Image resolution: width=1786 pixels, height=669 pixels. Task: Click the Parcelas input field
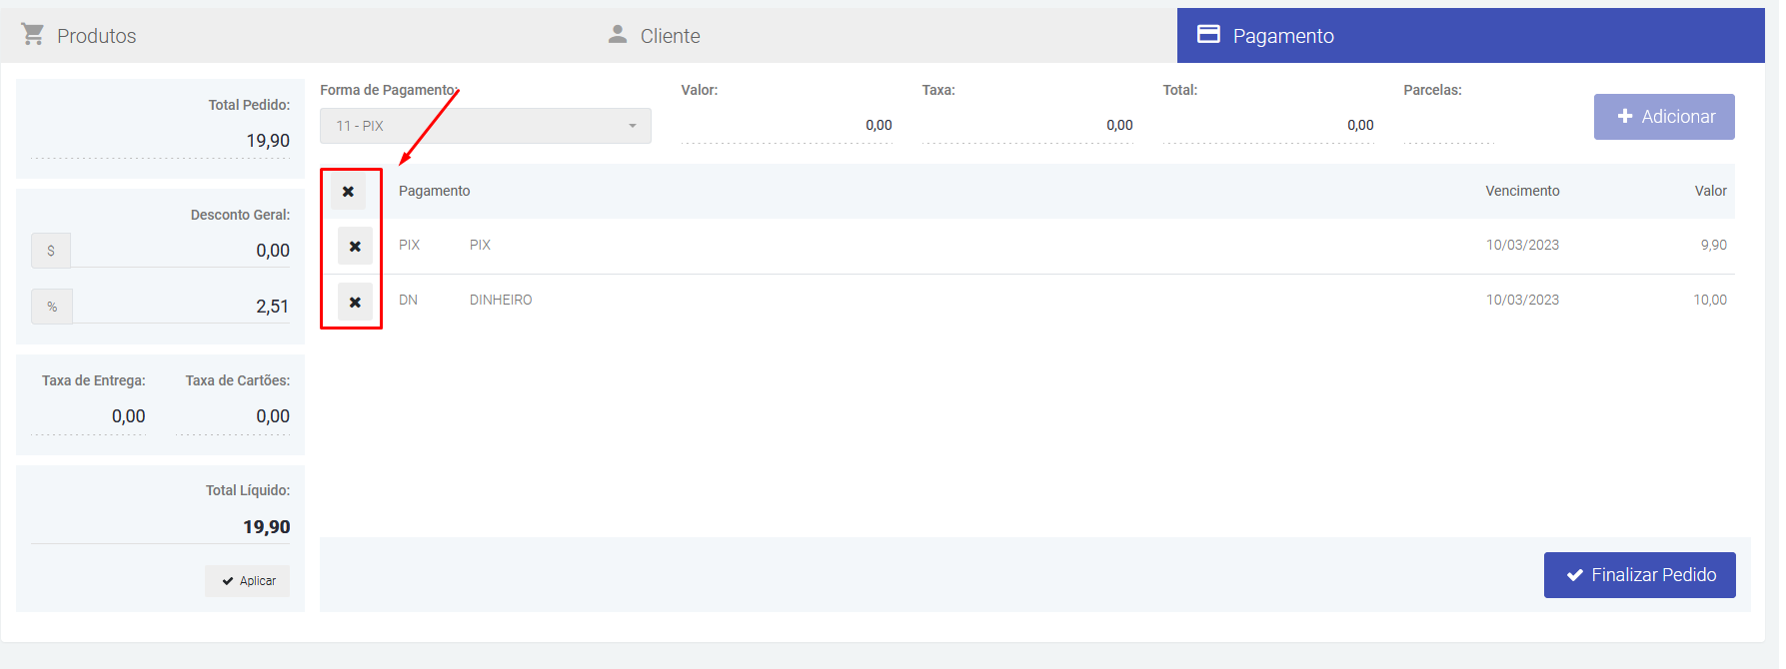pos(1448,126)
